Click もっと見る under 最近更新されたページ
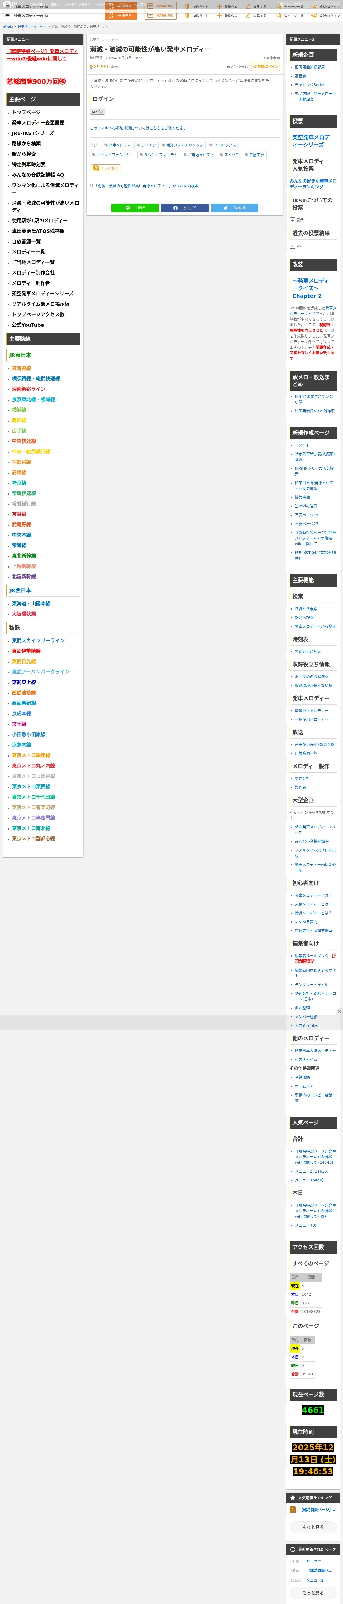 pyautogui.click(x=313, y=1593)
